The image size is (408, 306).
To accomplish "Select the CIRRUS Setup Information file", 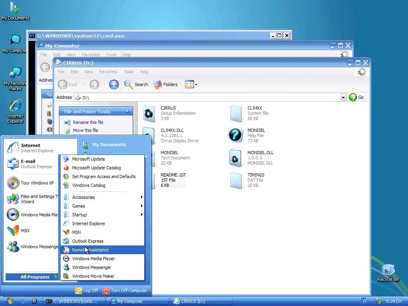I will pos(169,113).
